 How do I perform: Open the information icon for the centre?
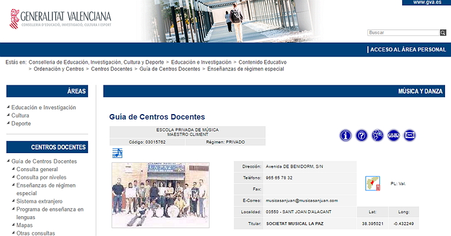click(x=346, y=135)
